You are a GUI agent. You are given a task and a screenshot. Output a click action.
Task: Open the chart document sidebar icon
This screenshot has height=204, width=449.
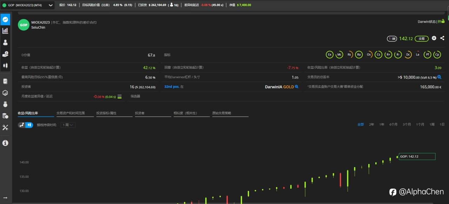[5, 81]
